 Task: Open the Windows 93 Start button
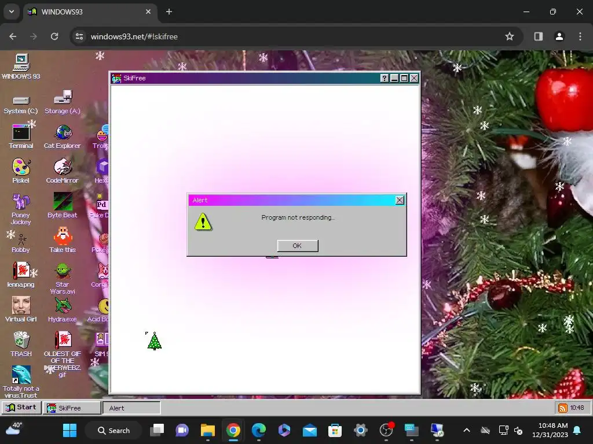point(21,408)
